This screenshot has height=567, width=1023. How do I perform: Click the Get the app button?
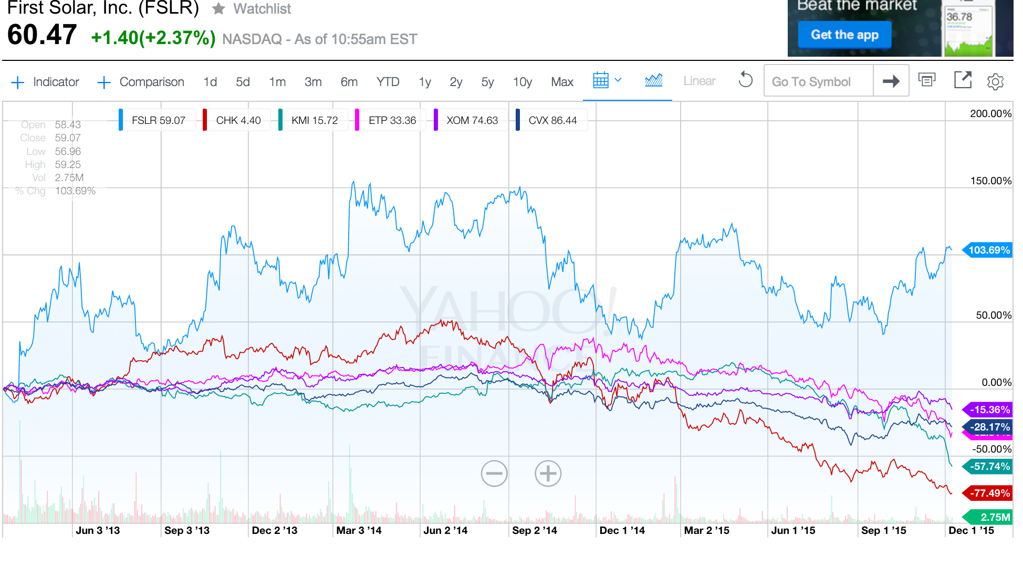844,35
